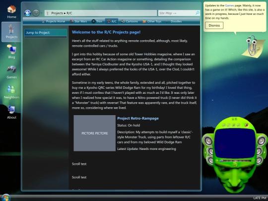Open the Neighbors desktop icon
The width and height of the screenshot is (268, 201).
[x=11, y=92]
